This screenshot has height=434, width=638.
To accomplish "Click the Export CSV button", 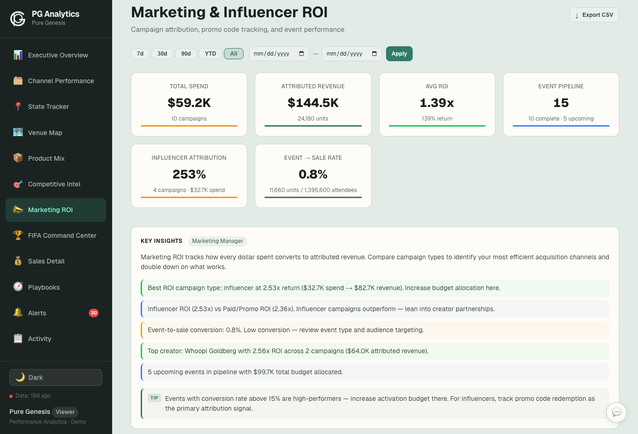I will point(594,14).
